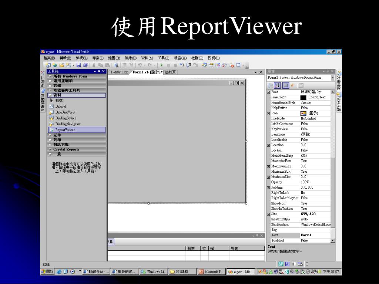
Task: Open the Form1 object selector dropdown
Action: (333, 78)
